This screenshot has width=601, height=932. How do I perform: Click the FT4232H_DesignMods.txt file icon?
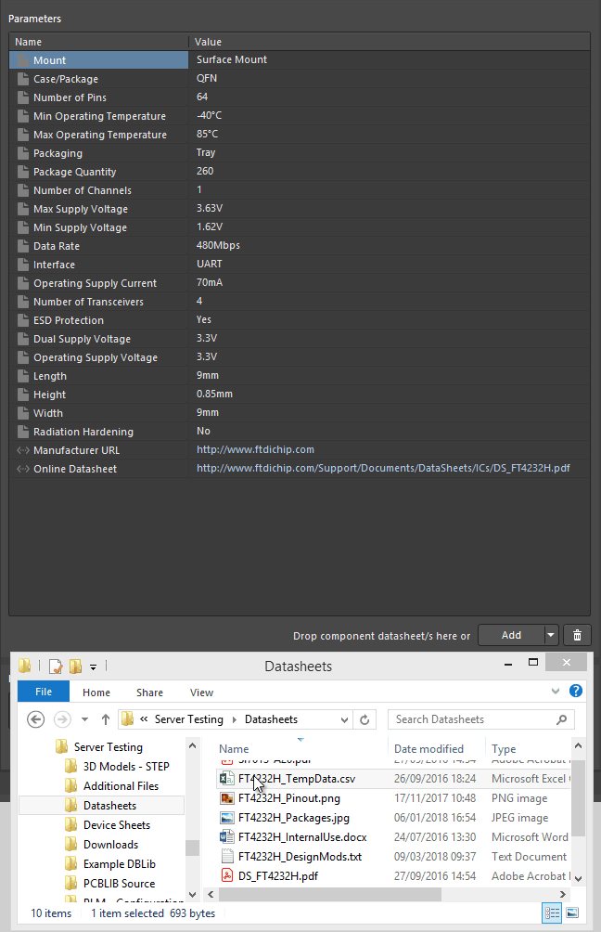(226, 857)
